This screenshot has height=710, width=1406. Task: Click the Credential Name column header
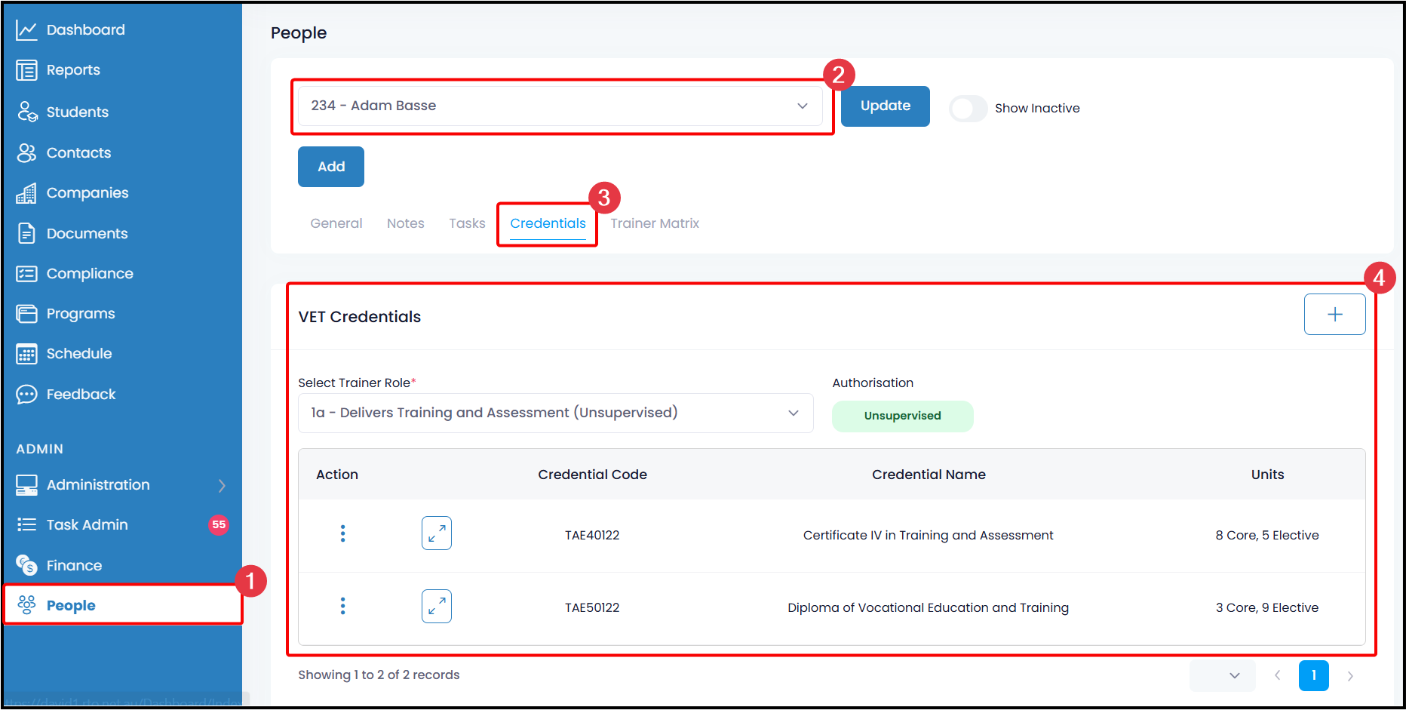coord(929,475)
